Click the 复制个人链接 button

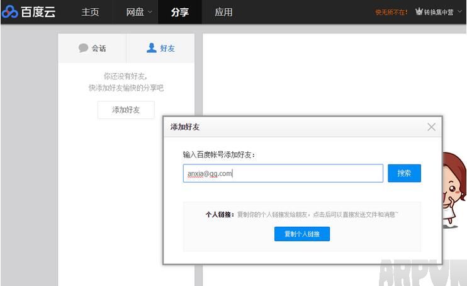click(x=302, y=234)
